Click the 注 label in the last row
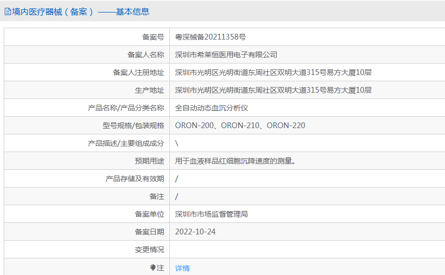 pos(160,268)
